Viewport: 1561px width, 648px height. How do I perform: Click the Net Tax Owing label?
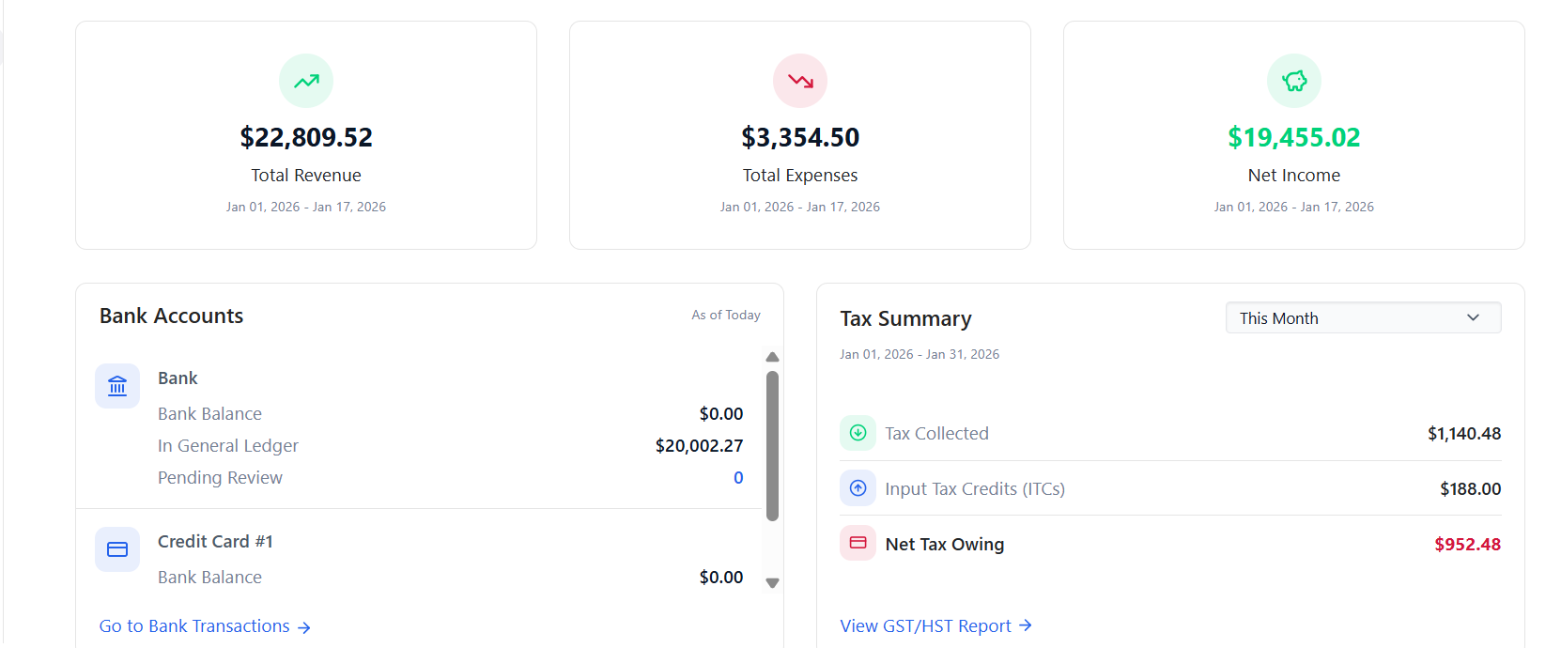[945, 545]
